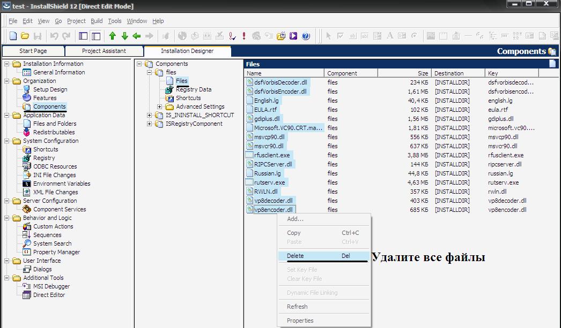
Task: Sort file list by Name column header
Action: [x=284, y=73]
